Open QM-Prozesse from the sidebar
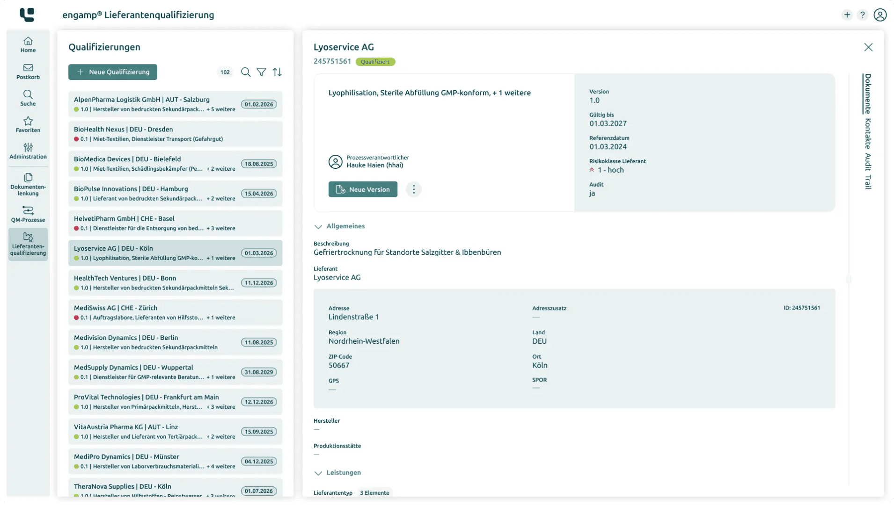Screen dimensions: 894x505 [28, 214]
